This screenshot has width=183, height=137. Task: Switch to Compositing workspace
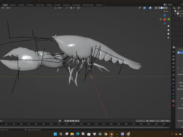pyautogui.click(x=76, y=5)
